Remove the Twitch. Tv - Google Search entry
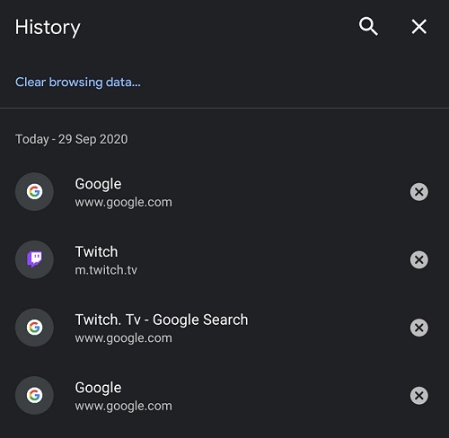Image resolution: width=449 pixels, height=438 pixels. (x=419, y=328)
